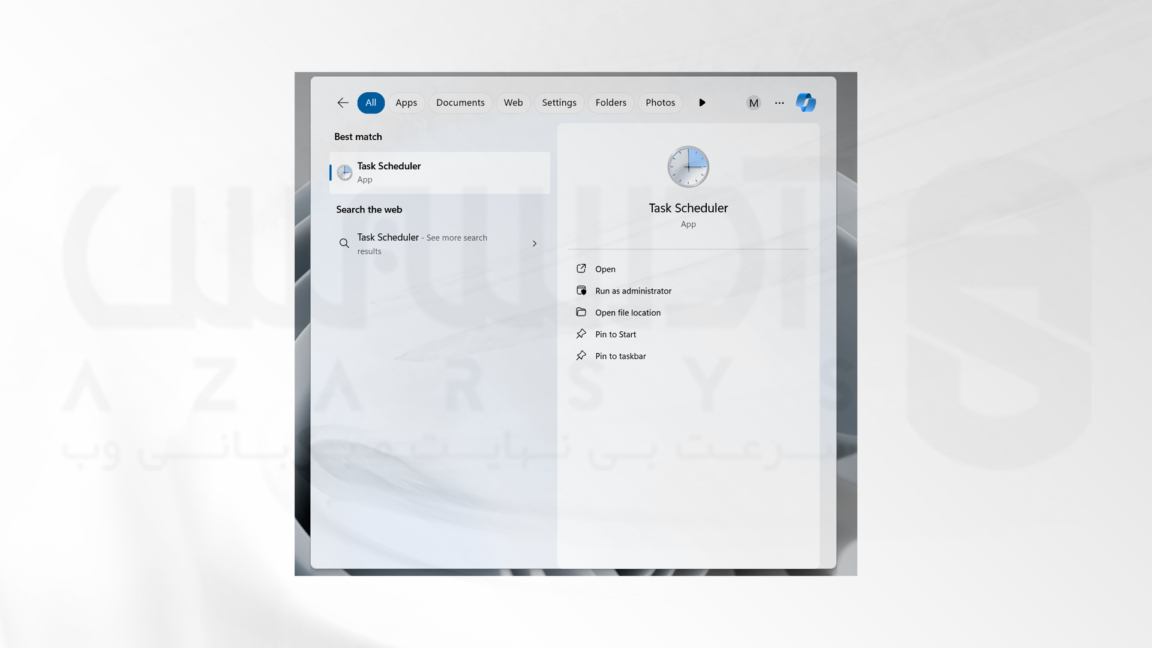Select Folders search filter tab
This screenshot has width=1152, height=648.
(x=611, y=102)
